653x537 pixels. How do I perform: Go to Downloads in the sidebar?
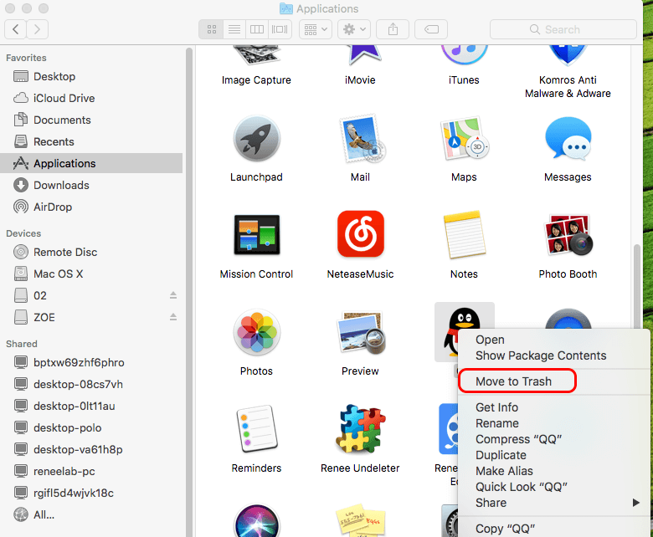[x=61, y=185]
